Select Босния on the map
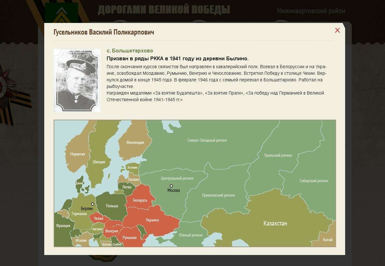The image size is (385, 266). 107,244
